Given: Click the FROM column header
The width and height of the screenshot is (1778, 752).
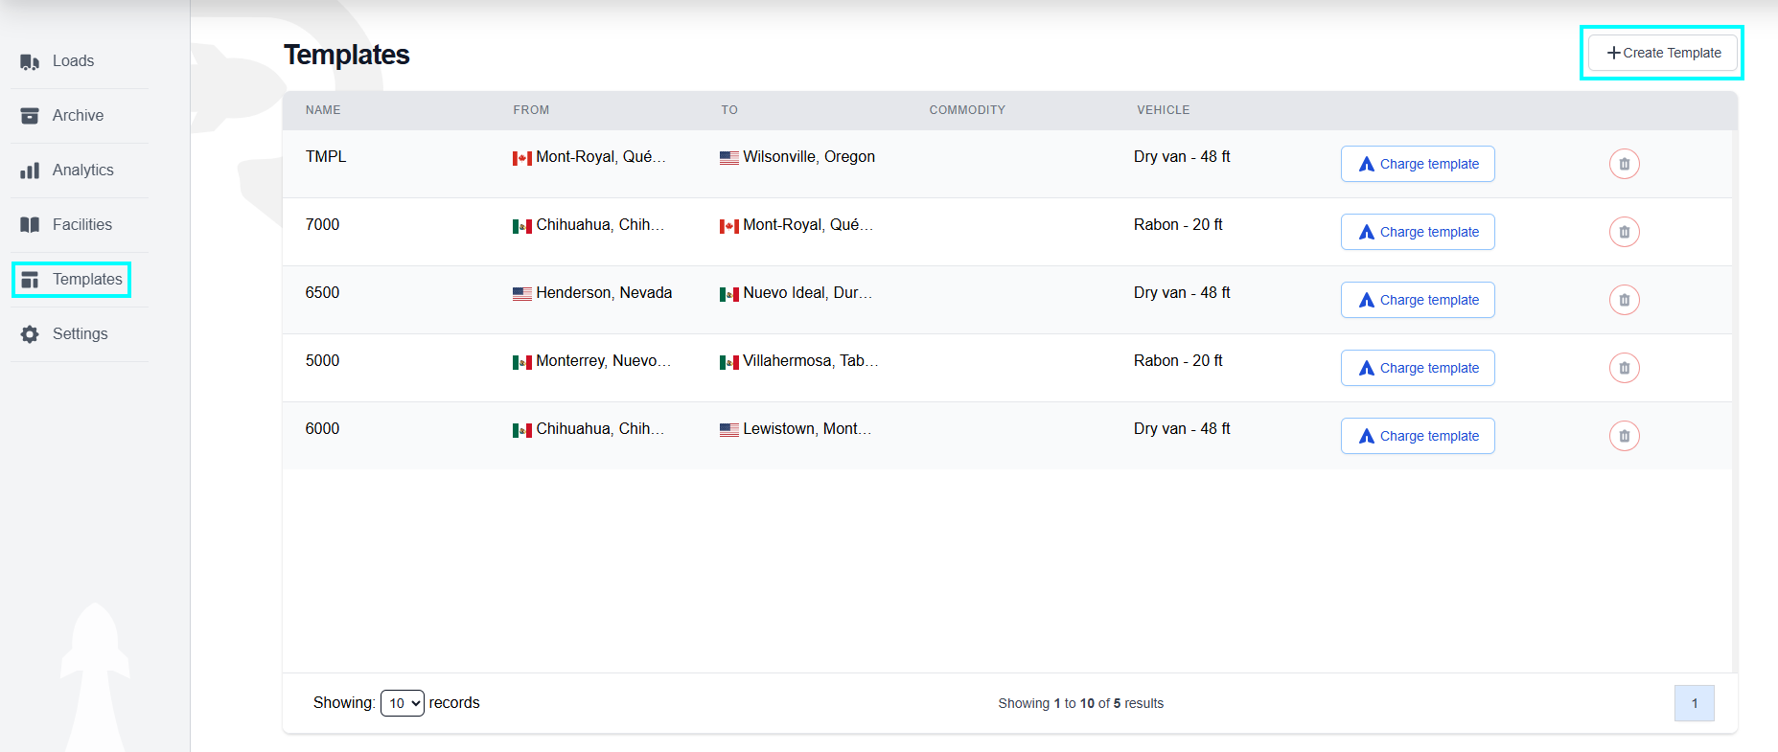Looking at the screenshot, I should (531, 110).
